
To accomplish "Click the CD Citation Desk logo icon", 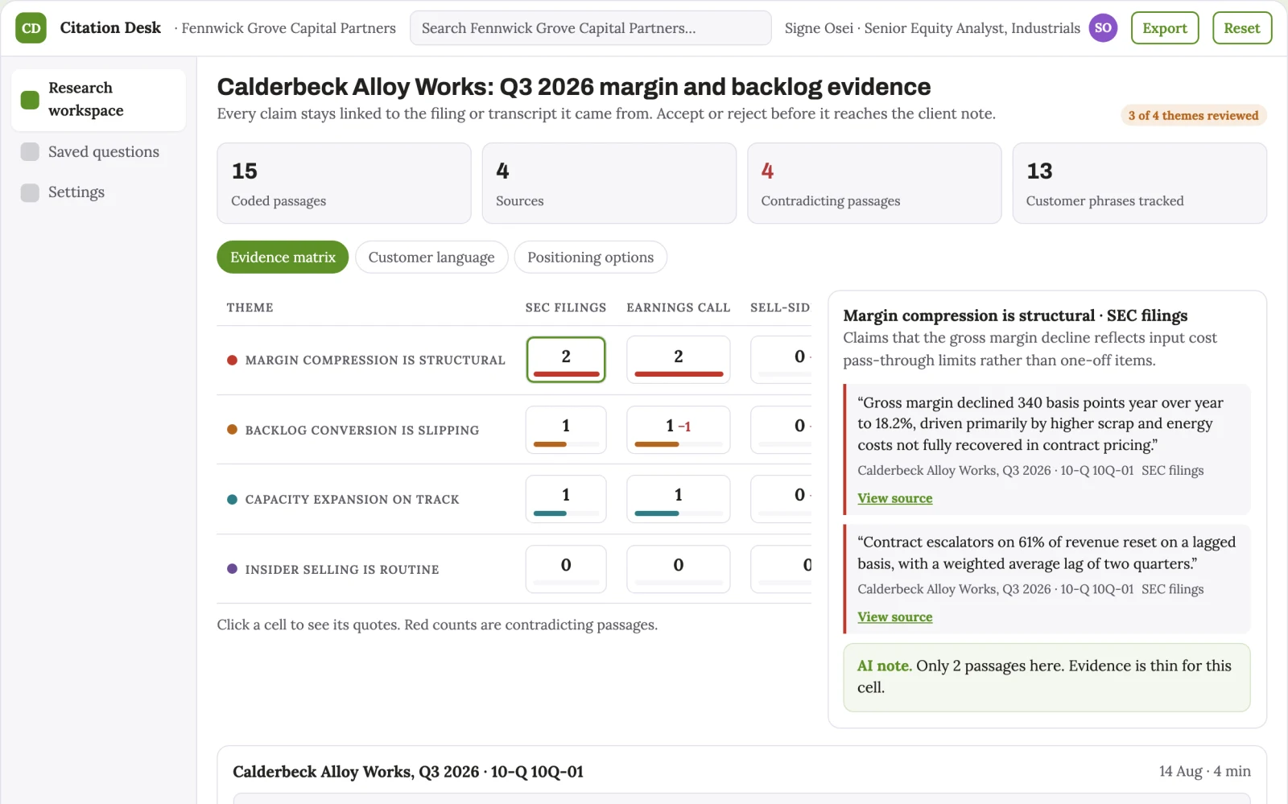I will 31,28.
